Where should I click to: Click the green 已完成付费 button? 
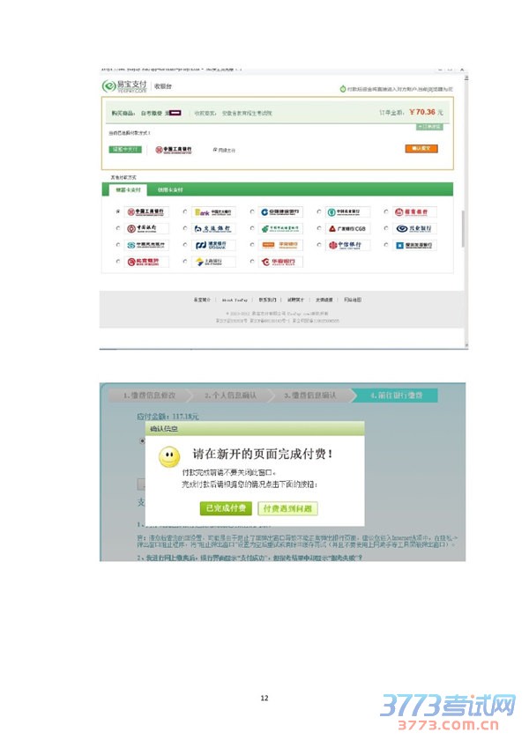coord(226,508)
